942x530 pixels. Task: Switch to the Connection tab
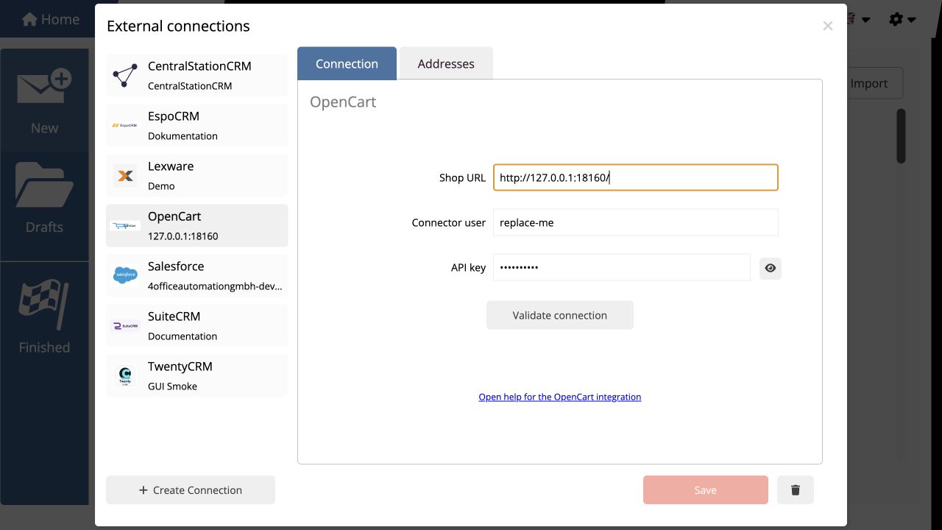347,63
